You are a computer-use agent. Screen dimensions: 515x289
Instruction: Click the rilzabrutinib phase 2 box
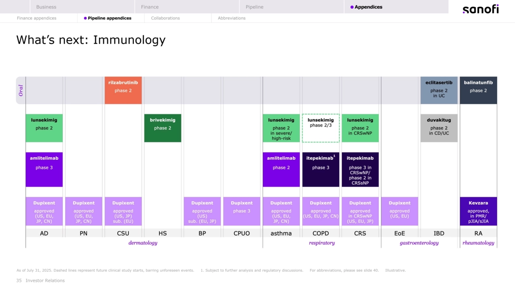point(123,90)
